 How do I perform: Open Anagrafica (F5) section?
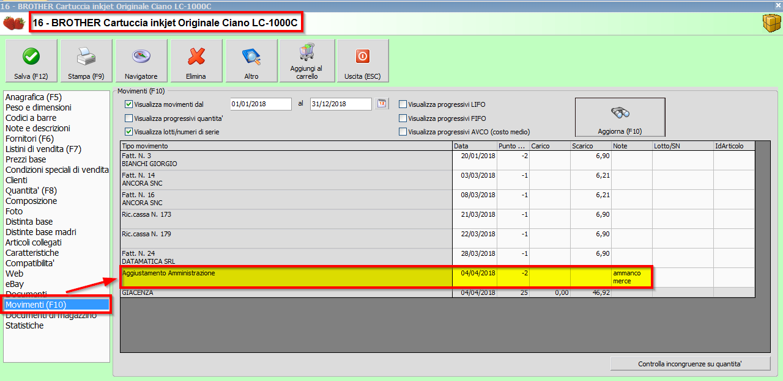point(34,97)
